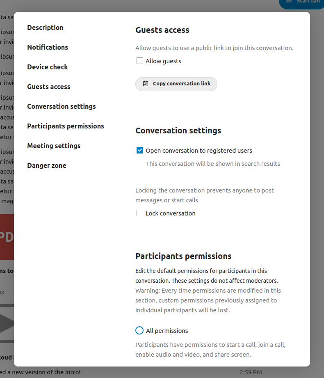Select Conversation settings in the sidebar
Screen dimensions: 324x378
[61, 106]
